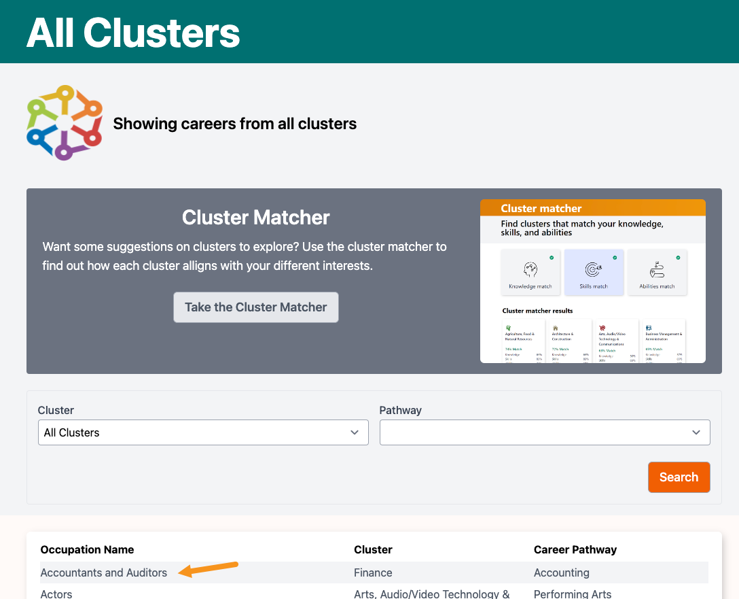The height and width of the screenshot is (599, 739).
Task: Click the Arts, Audio/Video Technology result card
Action: [617, 341]
